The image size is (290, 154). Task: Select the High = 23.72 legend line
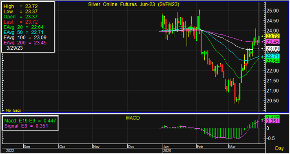click(20, 7)
